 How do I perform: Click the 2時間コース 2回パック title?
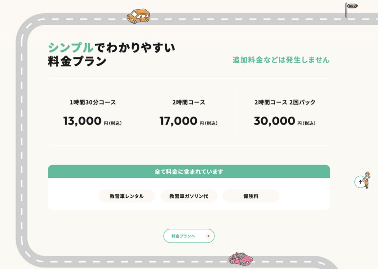(285, 102)
